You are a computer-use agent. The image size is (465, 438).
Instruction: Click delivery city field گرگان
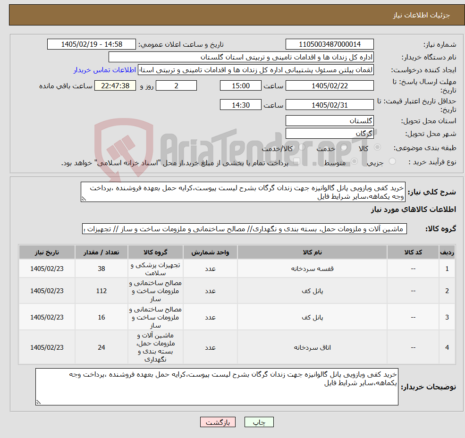point(330,134)
